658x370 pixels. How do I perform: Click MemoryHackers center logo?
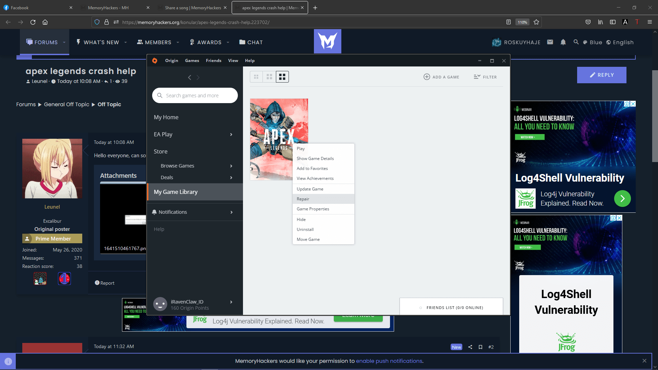pos(328,41)
